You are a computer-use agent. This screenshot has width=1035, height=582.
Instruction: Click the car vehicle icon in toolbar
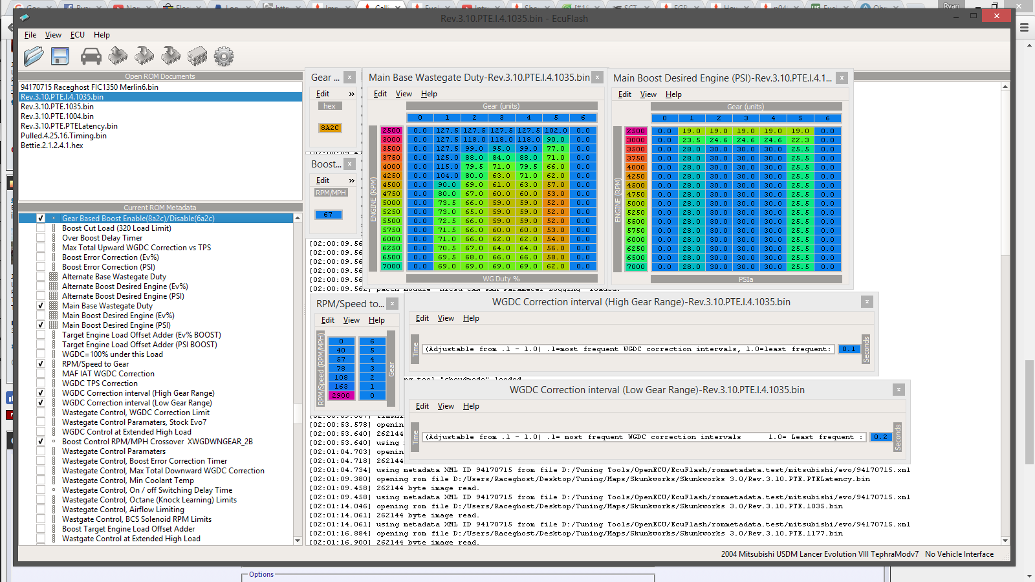coord(91,56)
